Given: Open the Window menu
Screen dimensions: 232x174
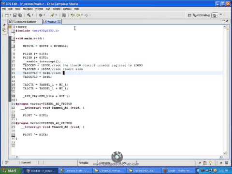Looking at the screenshot, I should coord(67,9).
